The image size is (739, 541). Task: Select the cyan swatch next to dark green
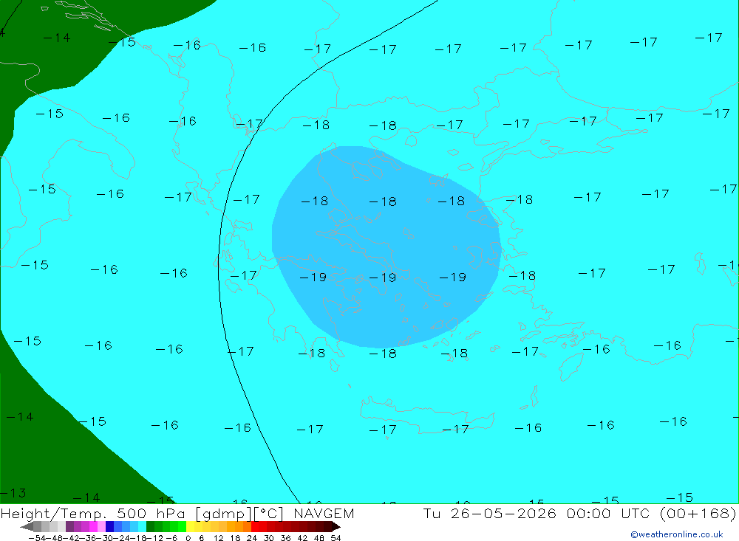pos(143,526)
